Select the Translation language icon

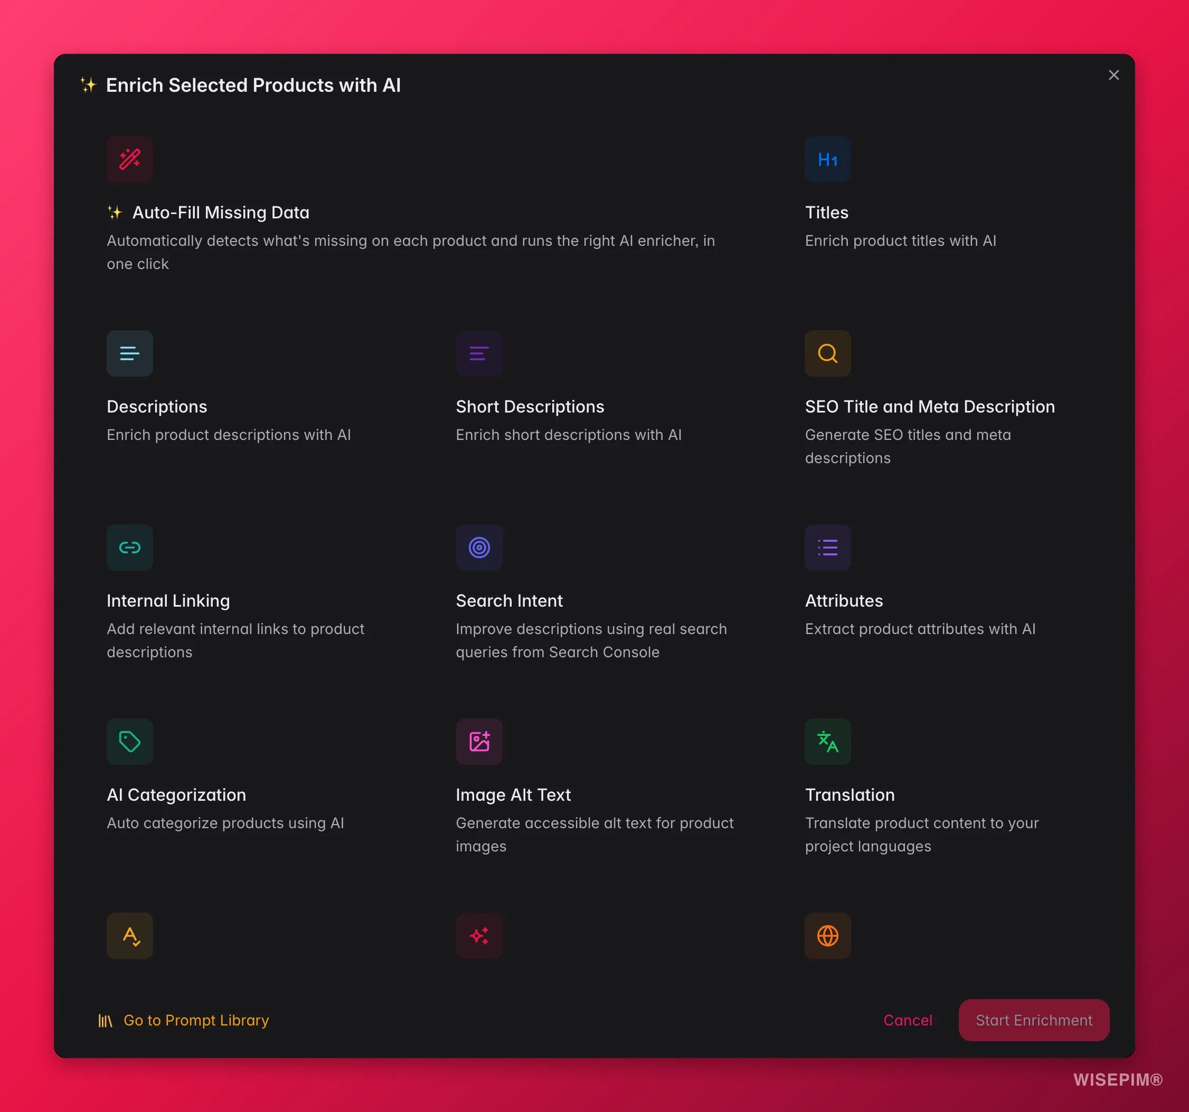coord(828,742)
